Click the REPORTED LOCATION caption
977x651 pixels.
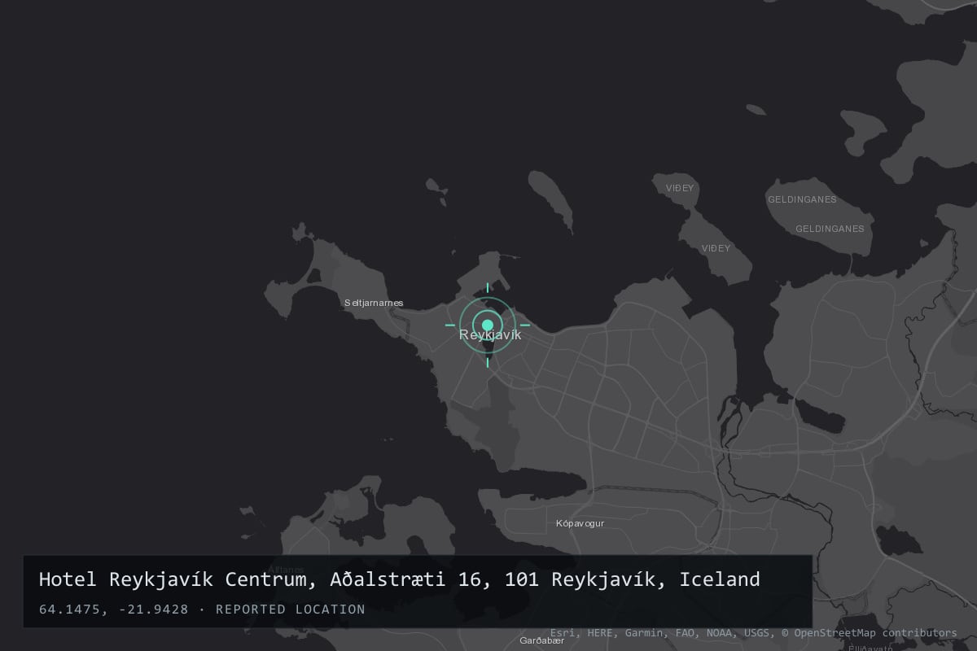click(291, 609)
